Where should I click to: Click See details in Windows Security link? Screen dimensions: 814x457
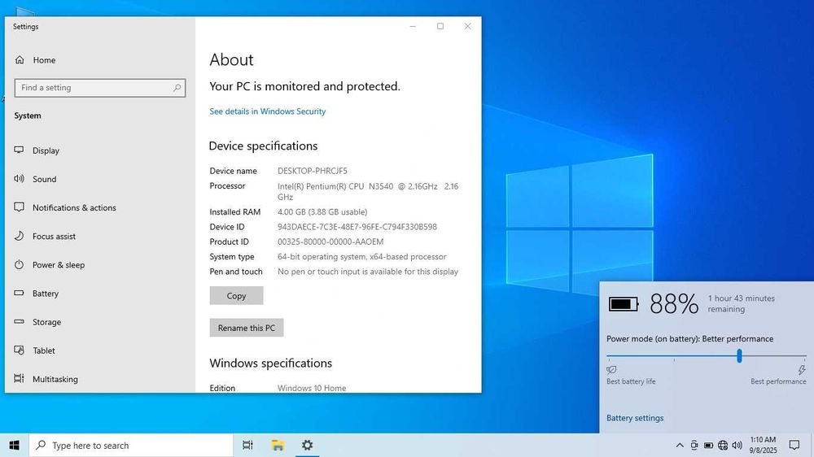click(267, 111)
